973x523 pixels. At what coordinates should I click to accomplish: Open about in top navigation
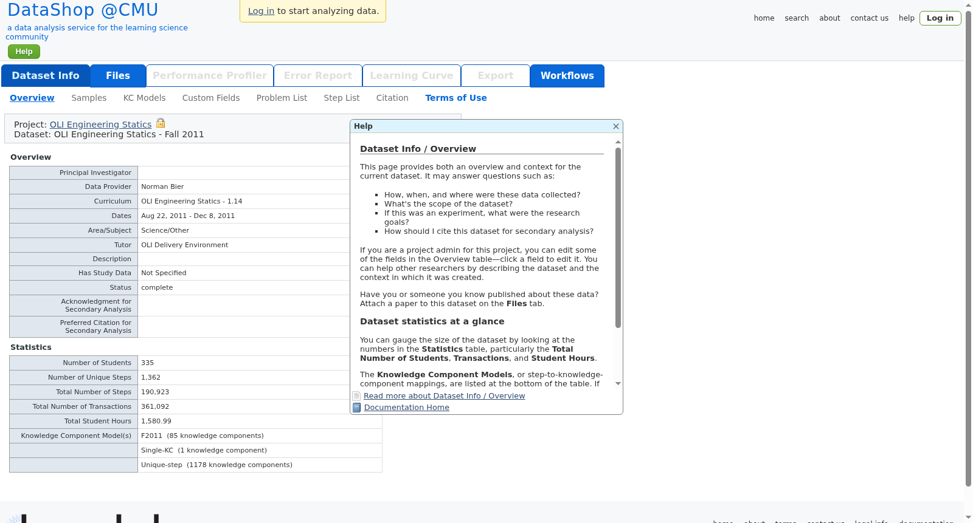point(829,18)
